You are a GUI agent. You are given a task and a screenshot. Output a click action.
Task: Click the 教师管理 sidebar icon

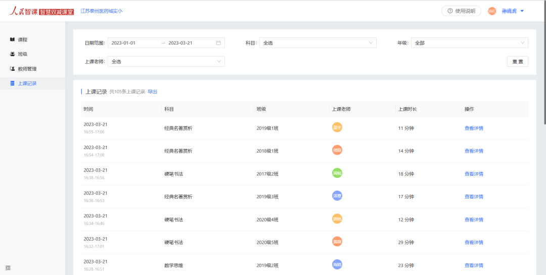[x=12, y=69]
